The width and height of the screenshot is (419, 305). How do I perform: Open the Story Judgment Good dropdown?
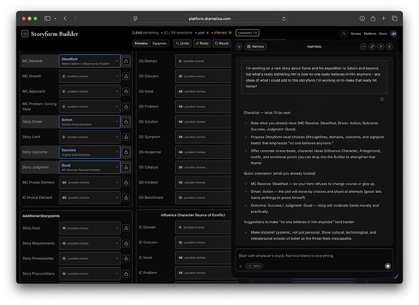click(x=90, y=167)
